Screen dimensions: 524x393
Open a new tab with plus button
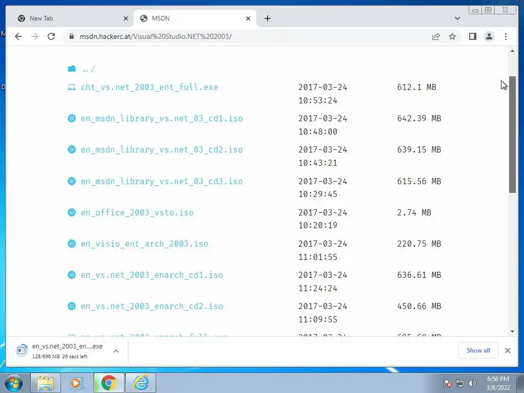click(267, 18)
